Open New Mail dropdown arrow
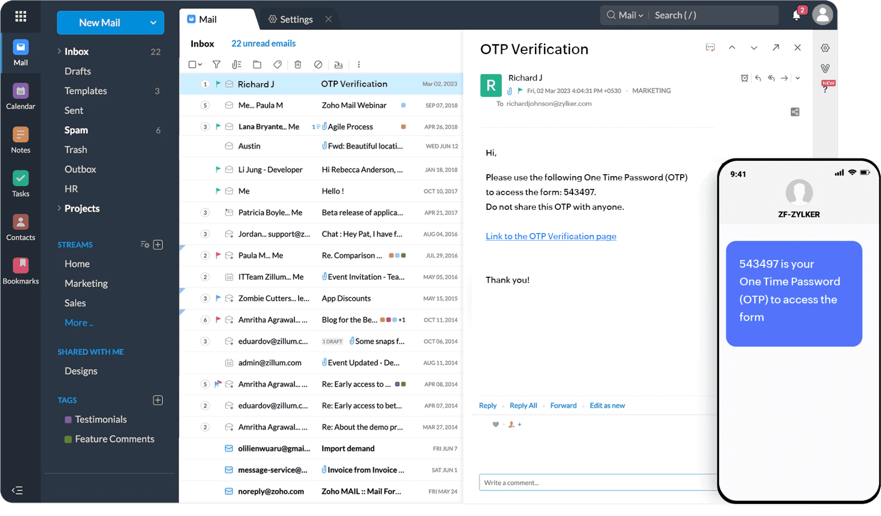This screenshot has width=881, height=516. pyautogui.click(x=153, y=23)
